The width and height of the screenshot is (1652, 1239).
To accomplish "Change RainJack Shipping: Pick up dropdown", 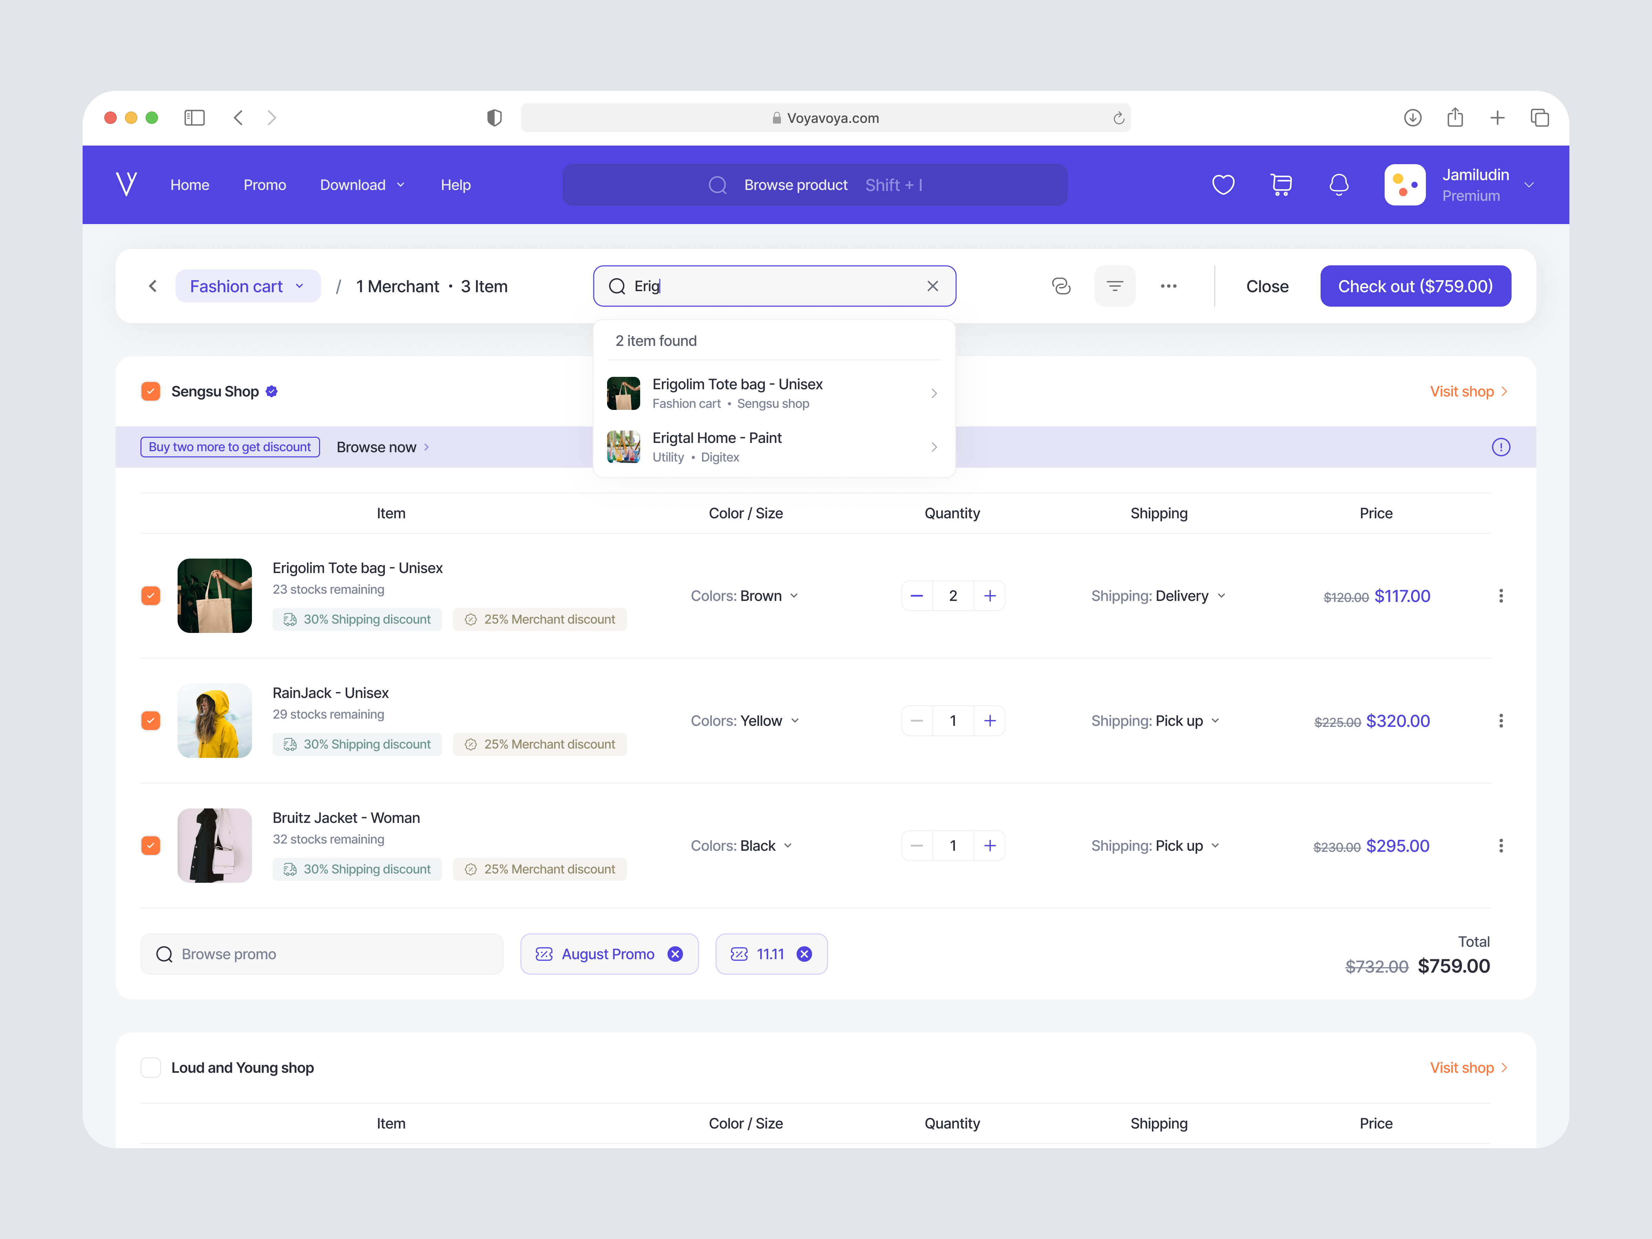I will point(1155,721).
